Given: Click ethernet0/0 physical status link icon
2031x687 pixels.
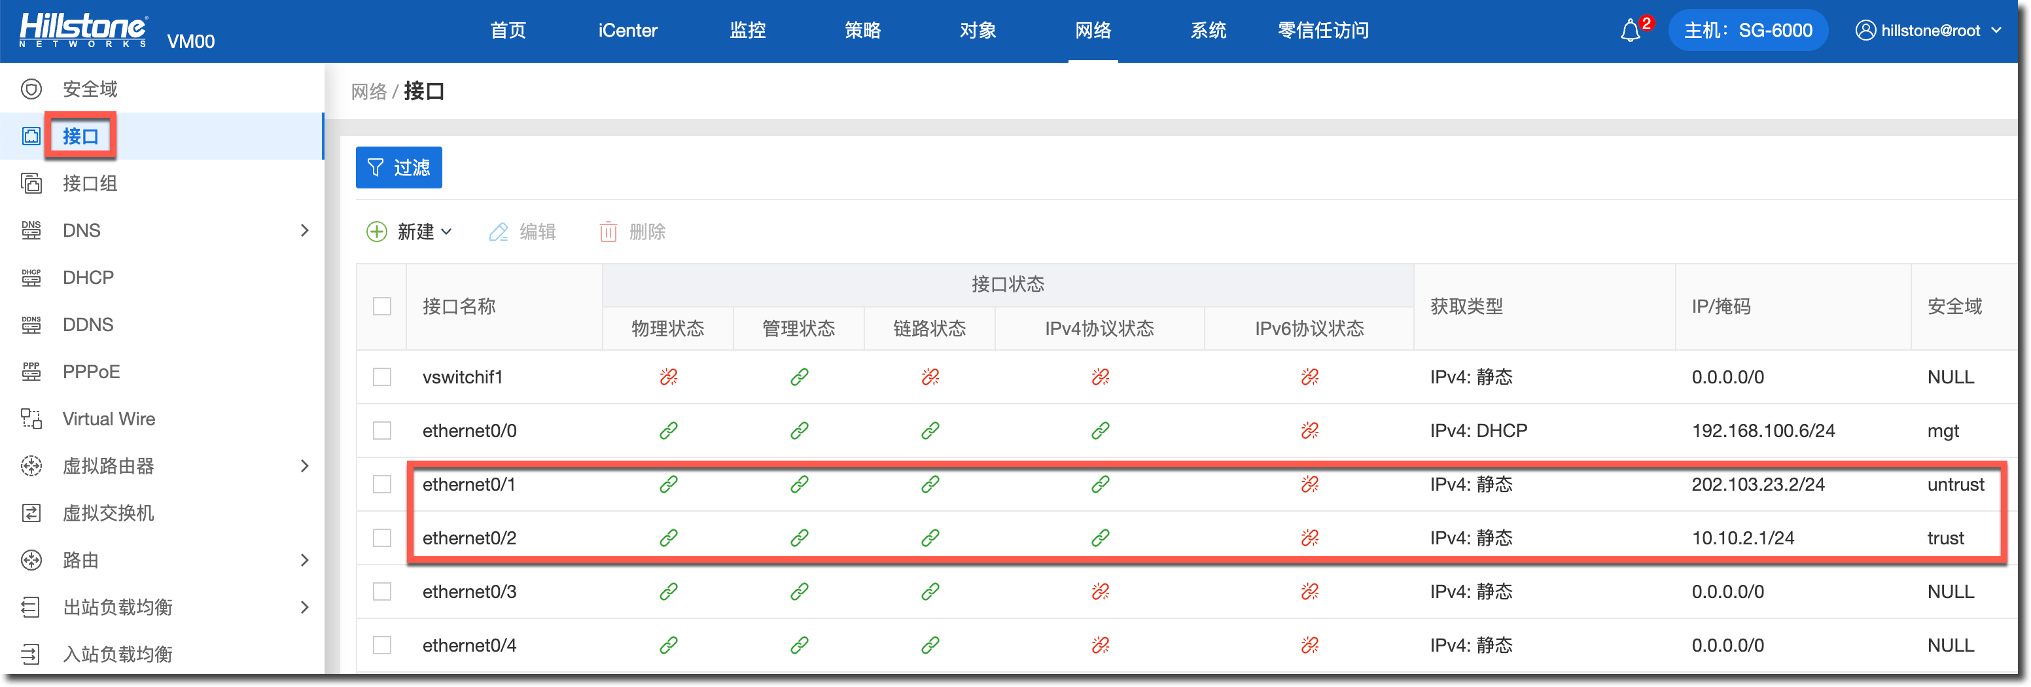Looking at the screenshot, I should pos(668,431).
